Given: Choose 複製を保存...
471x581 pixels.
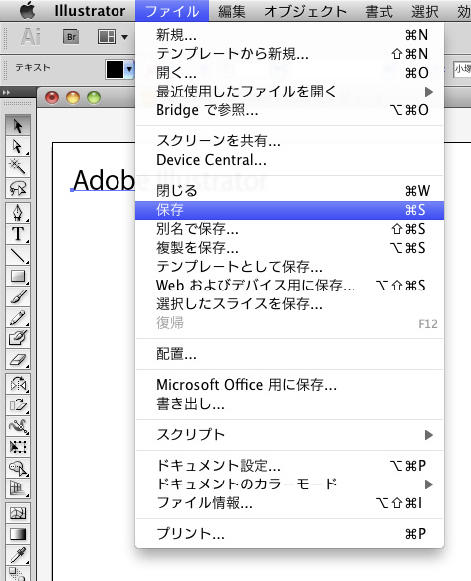Looking at the screenshot, I should coord(290,248).
